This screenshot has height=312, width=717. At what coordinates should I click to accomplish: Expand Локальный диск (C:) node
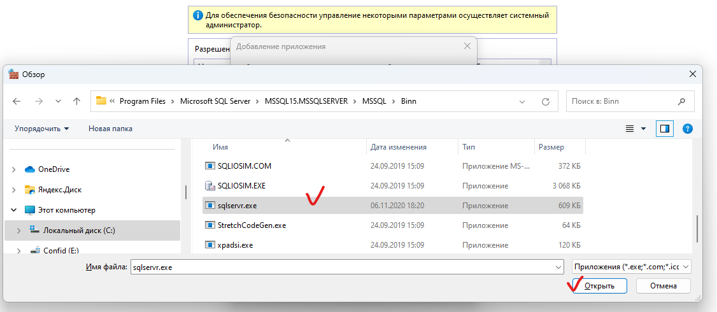18,230
